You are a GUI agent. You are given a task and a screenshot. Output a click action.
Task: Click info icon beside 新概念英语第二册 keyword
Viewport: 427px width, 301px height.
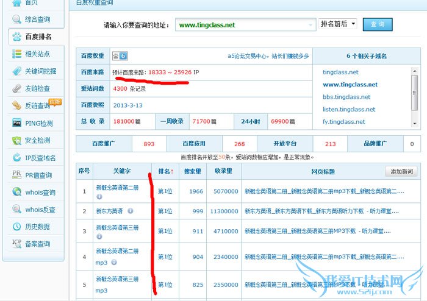point(99,196)
